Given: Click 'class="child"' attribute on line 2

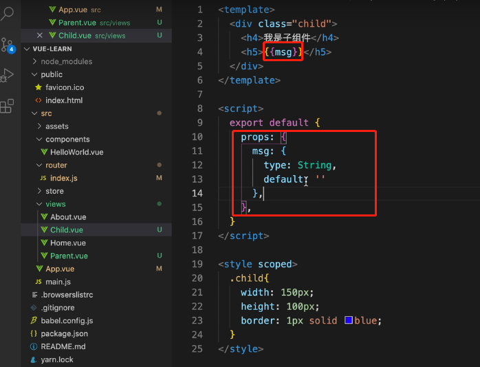Looking at the screenshot, I should (x=294, y=24).
